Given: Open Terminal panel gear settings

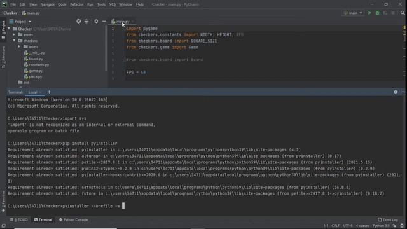Looking at the screenshot, I should point(396,92).
